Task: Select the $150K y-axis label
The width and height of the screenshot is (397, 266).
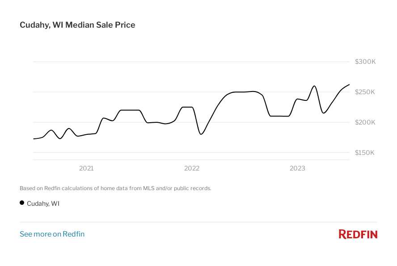Action: [365, 153]
